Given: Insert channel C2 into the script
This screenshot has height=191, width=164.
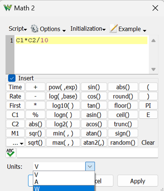Looking at the screenshot, I should tap(15, 124).
